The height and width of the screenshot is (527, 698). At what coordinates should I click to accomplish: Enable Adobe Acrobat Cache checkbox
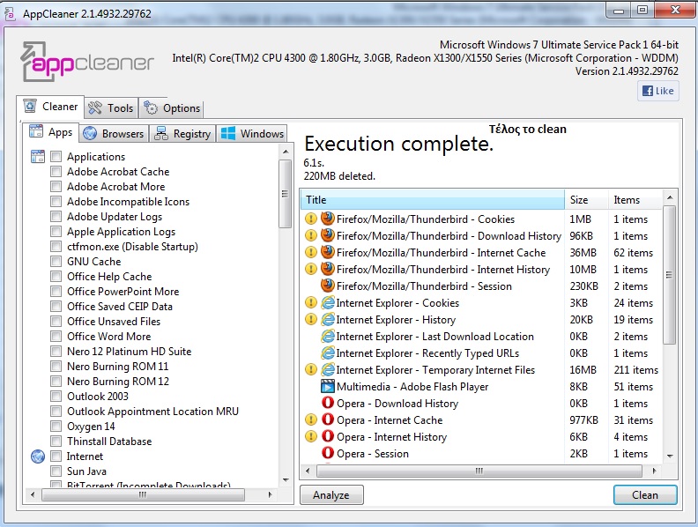56,171
